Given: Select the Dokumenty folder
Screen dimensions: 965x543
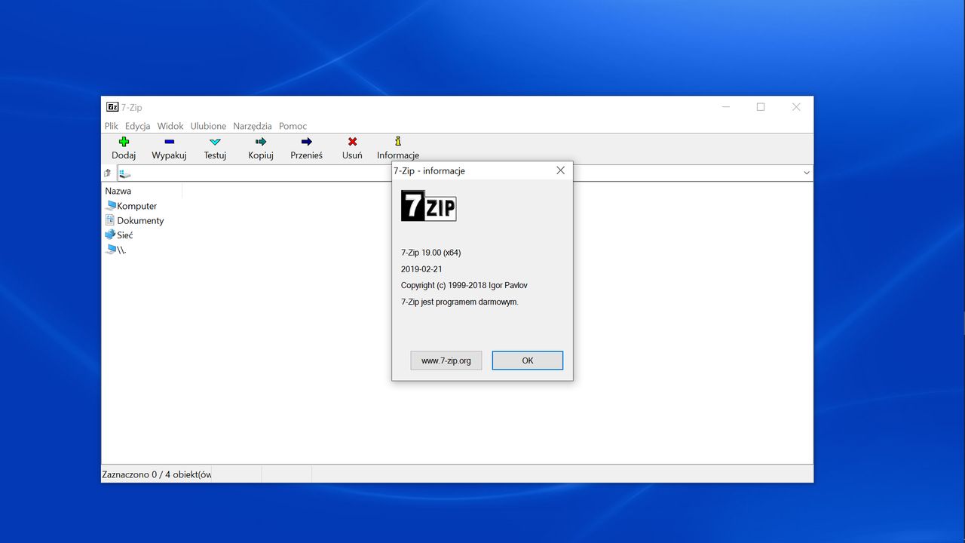Looking at the screenshot, I should (x=134, y=220).
